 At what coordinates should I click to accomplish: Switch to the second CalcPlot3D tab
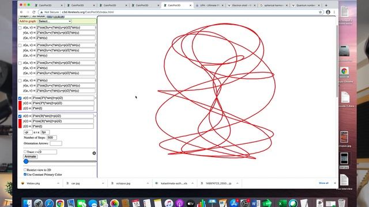[x=81, y=5]
